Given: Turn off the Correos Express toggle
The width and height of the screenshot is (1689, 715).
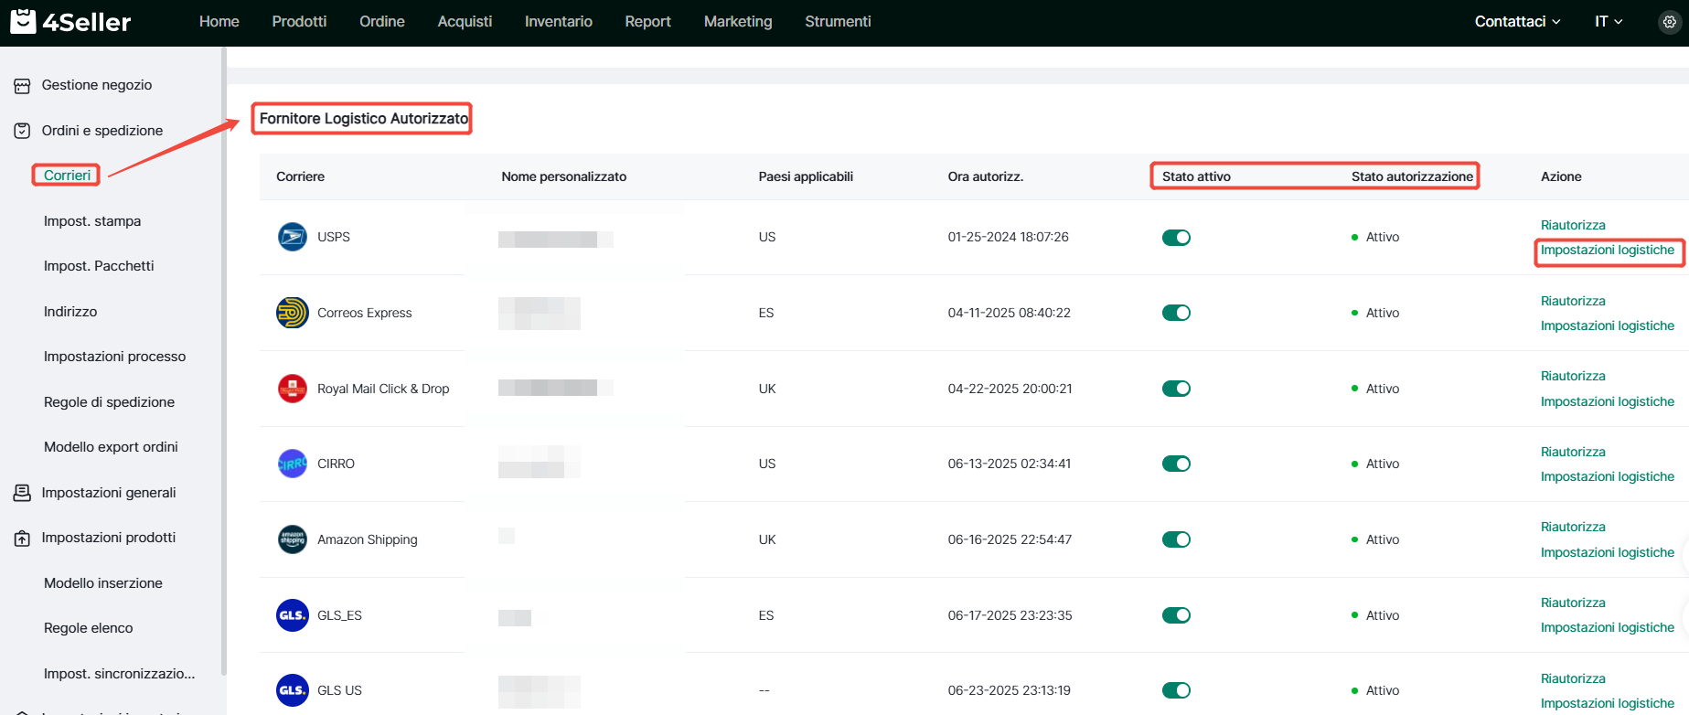Looking at the screenshot, I should click(x=1176, y=313).
